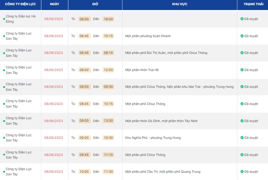Click the 11:15 end time badge
Screen dimensions: 268x180
[108, 155]
